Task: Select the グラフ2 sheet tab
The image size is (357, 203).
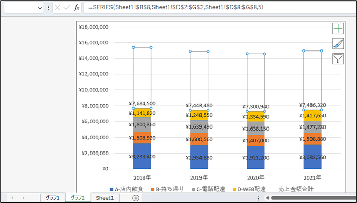Action: [78, 198]
